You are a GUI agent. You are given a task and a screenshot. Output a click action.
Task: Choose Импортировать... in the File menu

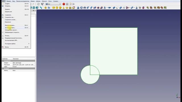coord(16,25)
